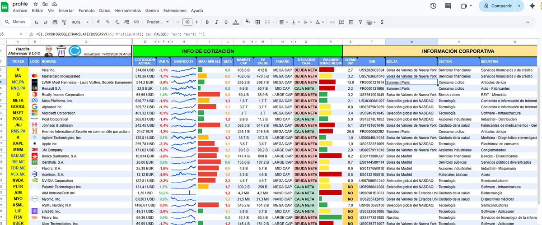Viewport: 542px width, 225px height.
Task: Click the font size field showing 10
Action: coord(187,22)
